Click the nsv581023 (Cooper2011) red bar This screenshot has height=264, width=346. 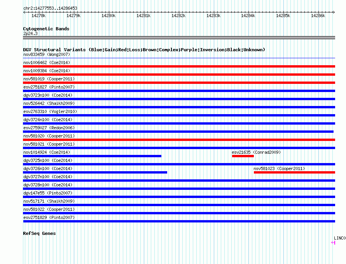click(x=294, y=172)
